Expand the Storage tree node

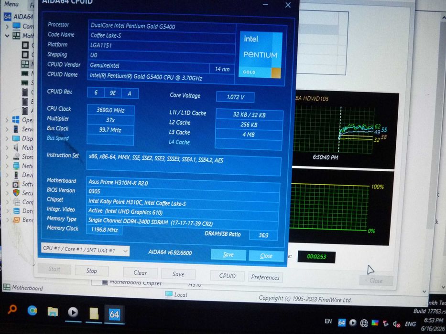[x=7, y=157]
